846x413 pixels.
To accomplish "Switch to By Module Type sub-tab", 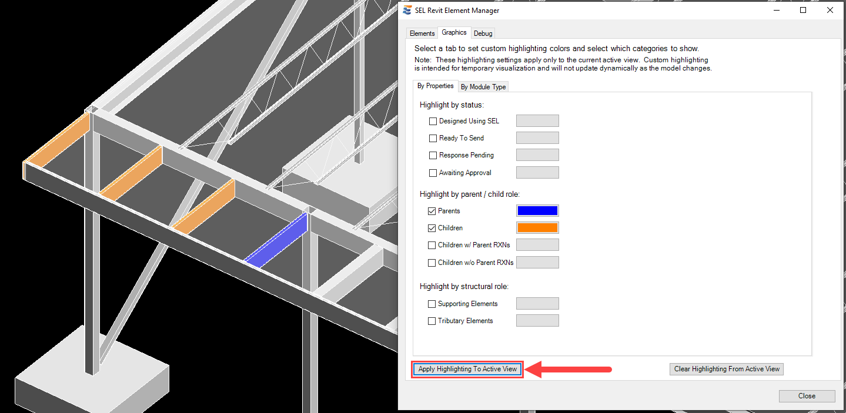I will pyautogui.click(x=483, y=87).
